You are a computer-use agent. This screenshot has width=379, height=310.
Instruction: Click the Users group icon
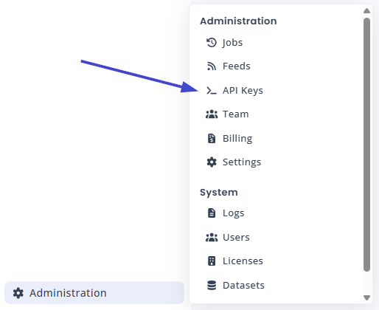point(212,238)
